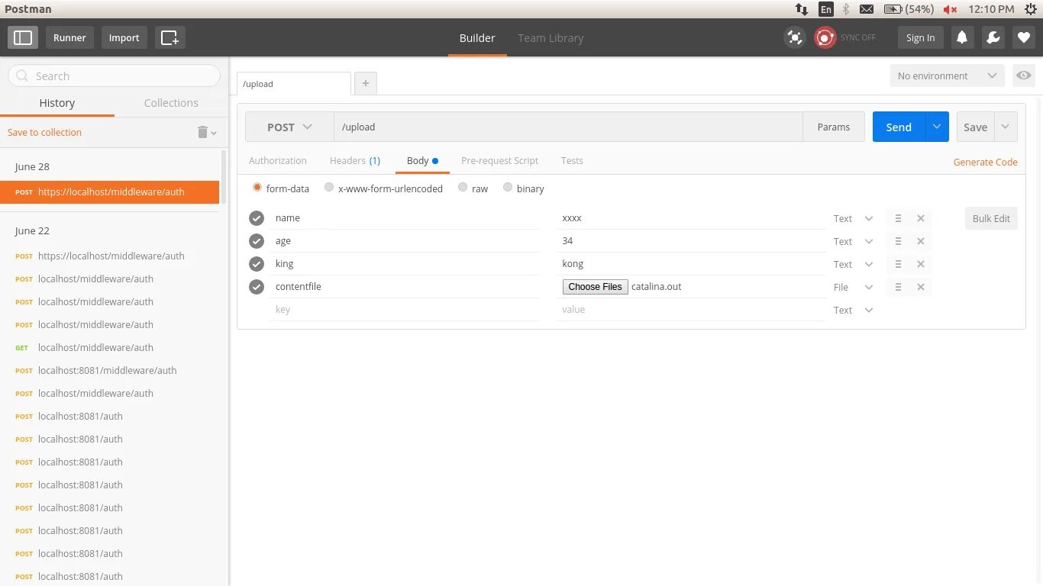Open the mail envelope indicator
Image resolution: width=1043 pixels, height=586 pixels.
867,9
